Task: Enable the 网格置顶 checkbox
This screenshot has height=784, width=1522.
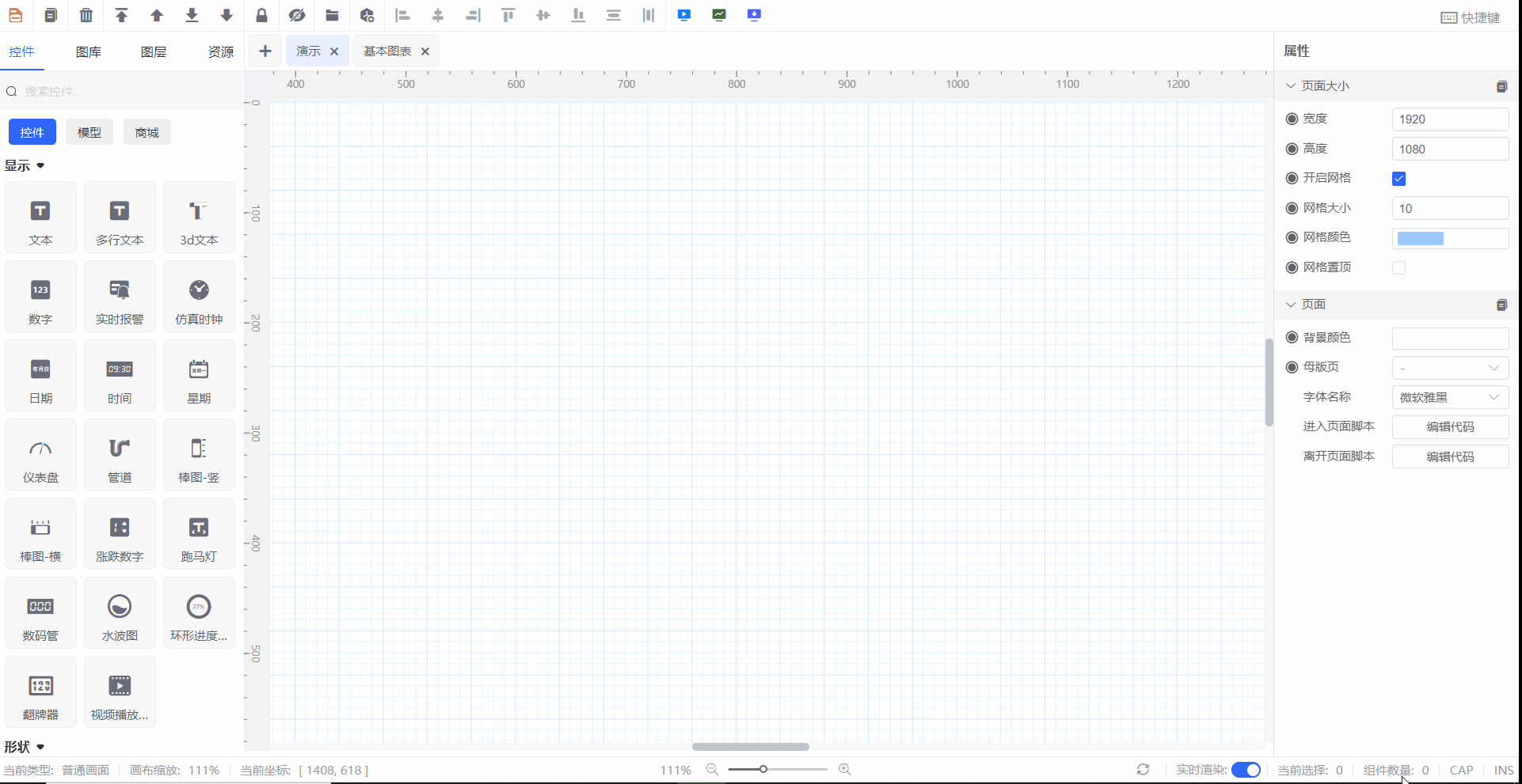Action: (x=1398, y=268)
